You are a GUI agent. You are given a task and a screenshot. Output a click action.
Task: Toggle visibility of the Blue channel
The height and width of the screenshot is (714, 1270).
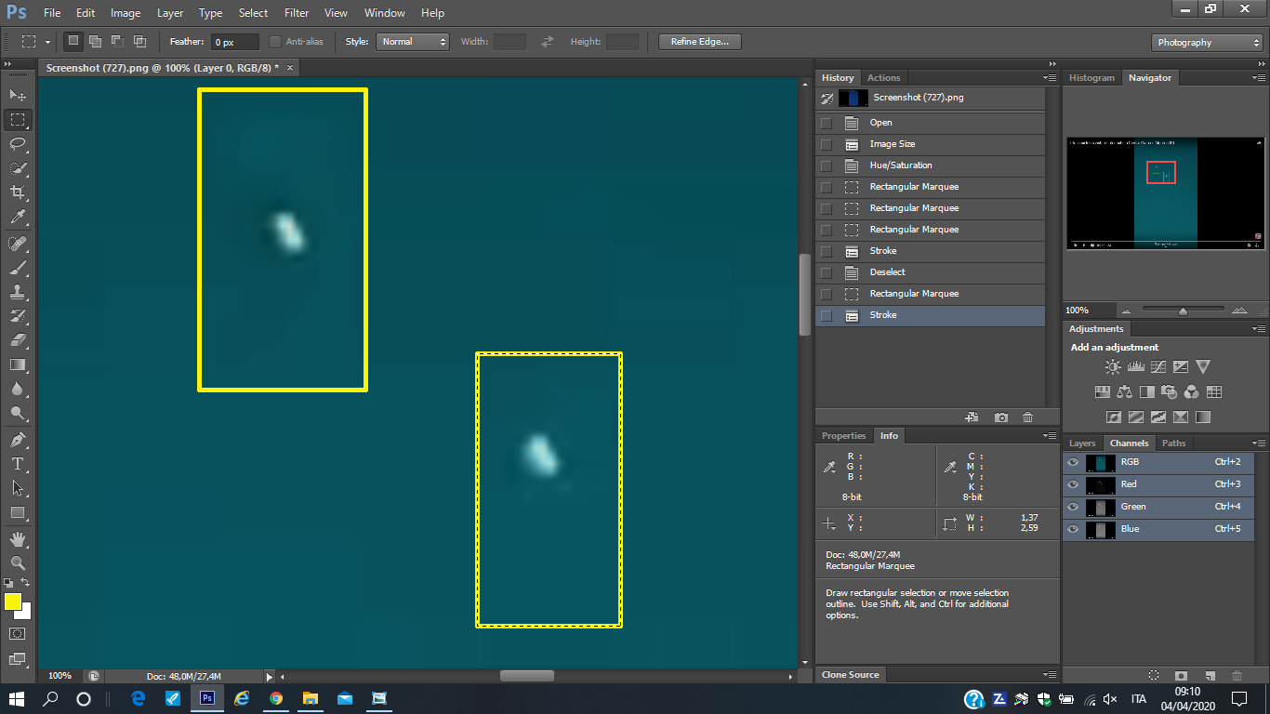click(1073, 529)
